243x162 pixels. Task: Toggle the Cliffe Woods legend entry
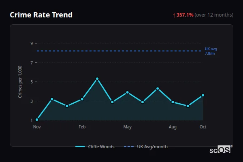coord(95,147)
